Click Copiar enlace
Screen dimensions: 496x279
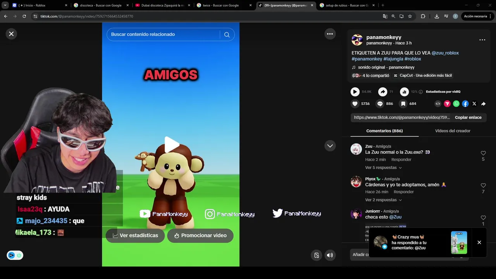pyautogui.click(x=468, y=117)
